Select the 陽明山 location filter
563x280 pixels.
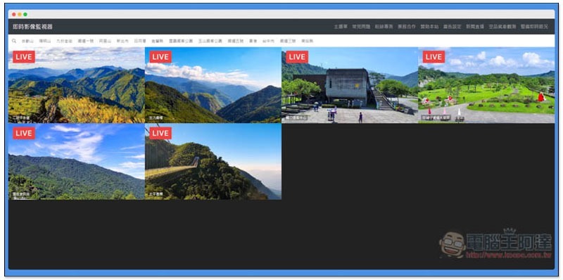coord(45,42)
